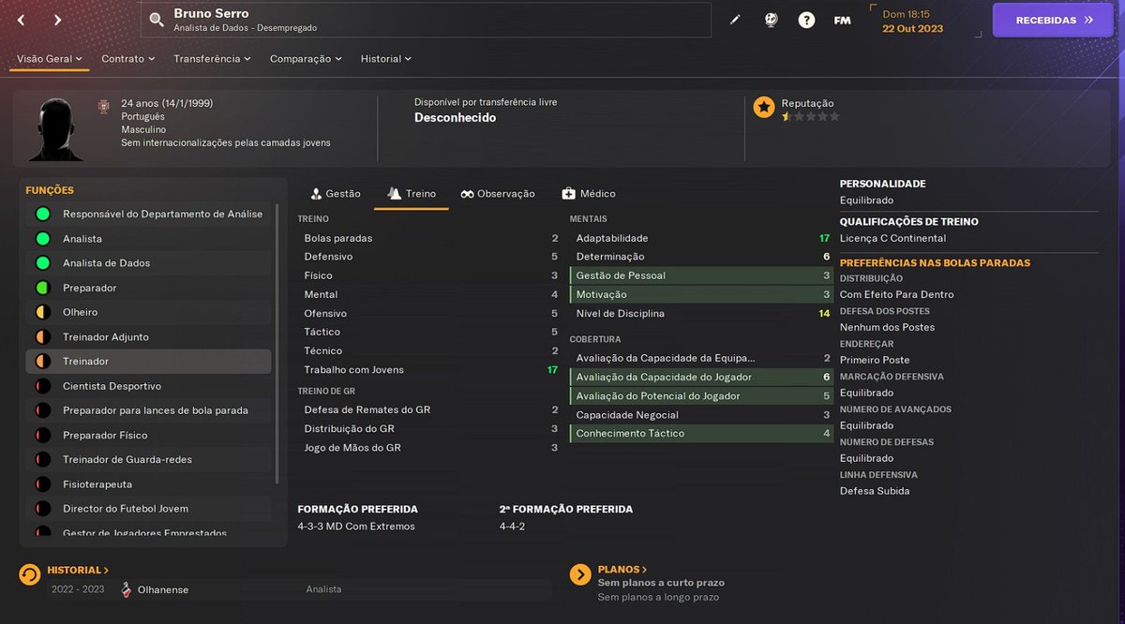The width and height of the screenshot is (1125, 624).
Task: Click the Fisioterapeuta red suitability indicator
Action: (42, 484)
